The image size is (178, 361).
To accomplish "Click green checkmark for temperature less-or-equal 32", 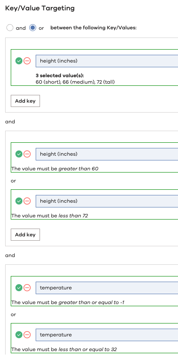I will click(x=19, y=335).
